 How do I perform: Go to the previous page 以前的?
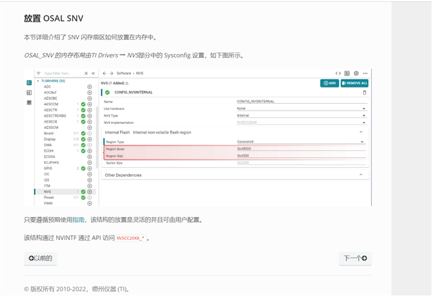tap(40, 258)
